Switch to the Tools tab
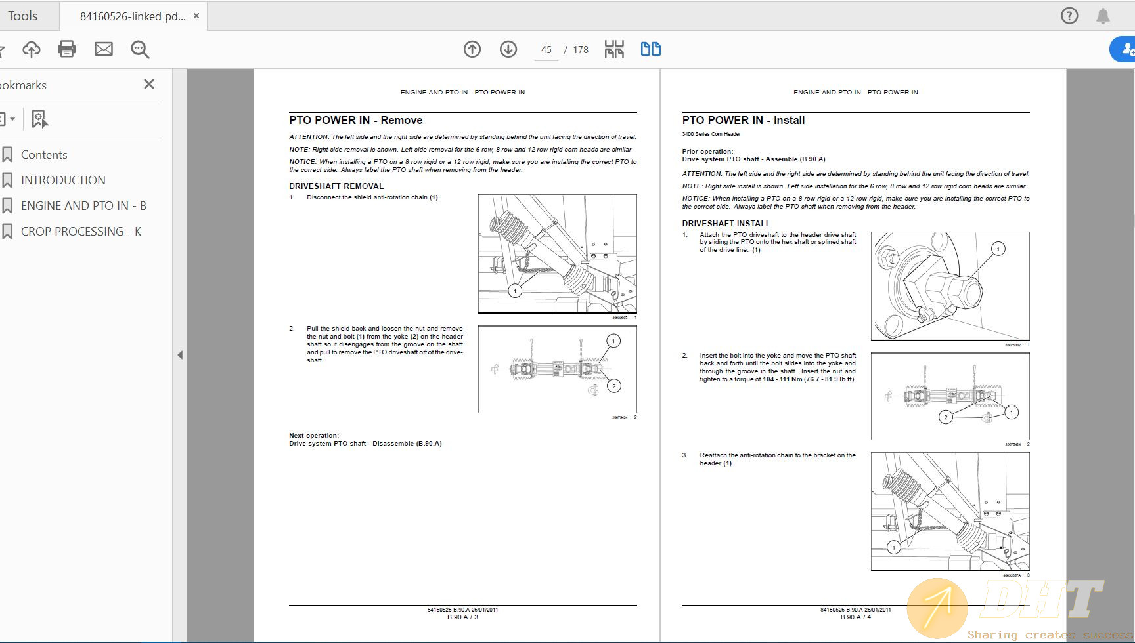Screen dimensions: 1135x643 [23, 16]
